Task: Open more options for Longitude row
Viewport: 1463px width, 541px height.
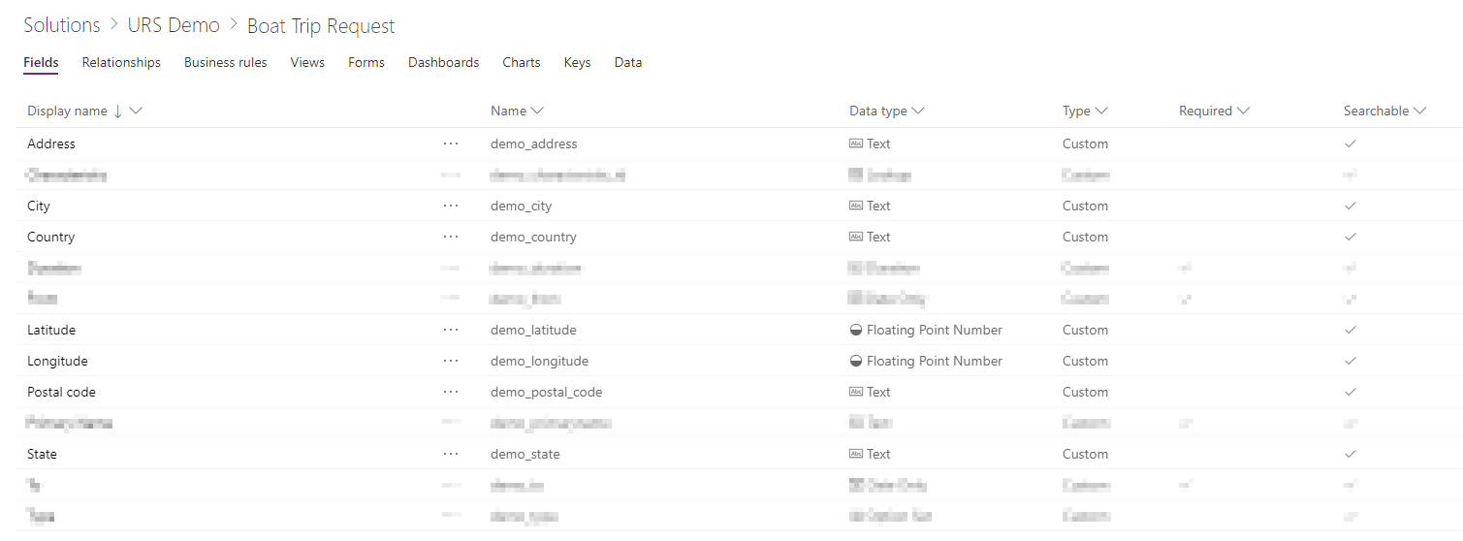Action: click(450, 361)
